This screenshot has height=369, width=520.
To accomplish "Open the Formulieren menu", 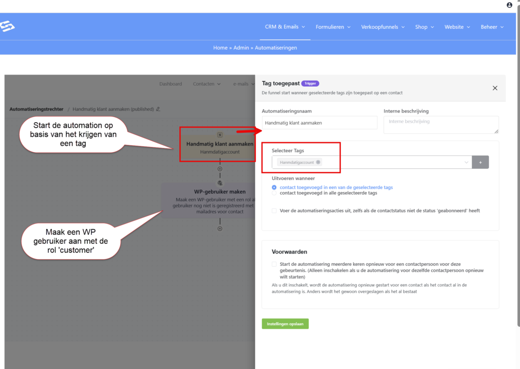I will pyautogui.click(x=333, y=27).
